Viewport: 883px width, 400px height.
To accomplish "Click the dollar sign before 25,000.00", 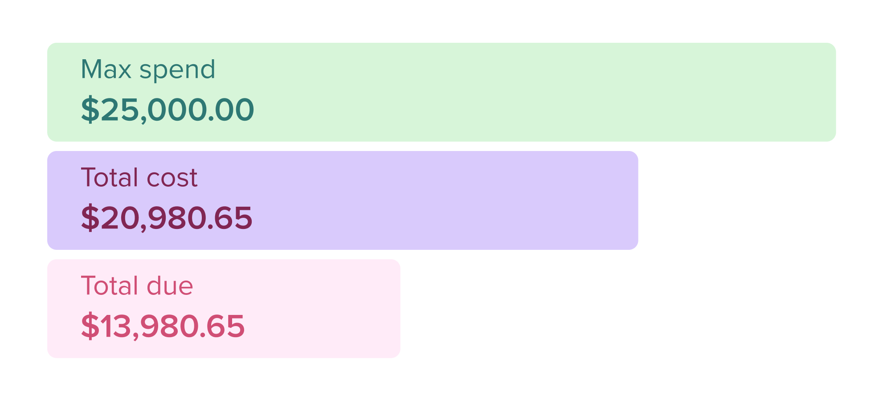I will click(90, 110).
